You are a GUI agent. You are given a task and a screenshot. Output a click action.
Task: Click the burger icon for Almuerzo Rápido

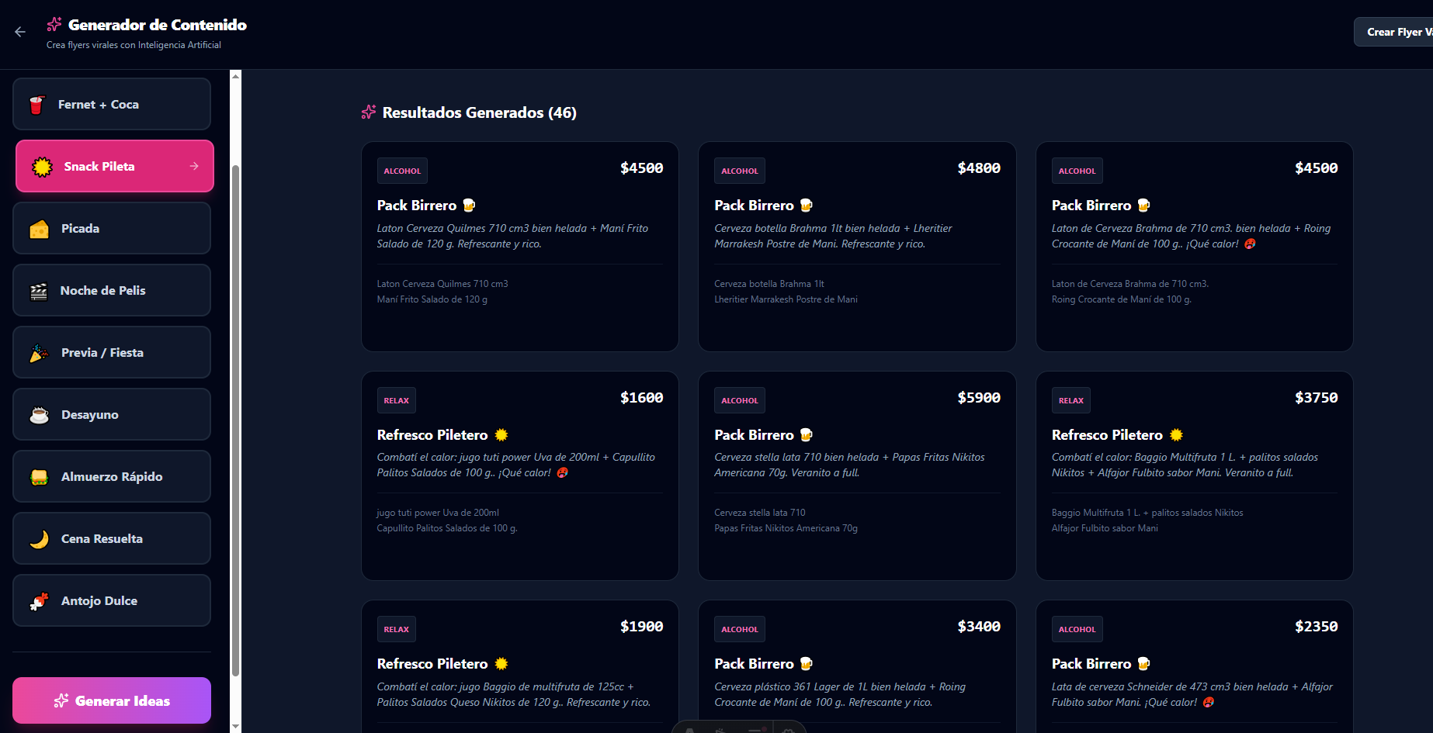coord(39,477)
